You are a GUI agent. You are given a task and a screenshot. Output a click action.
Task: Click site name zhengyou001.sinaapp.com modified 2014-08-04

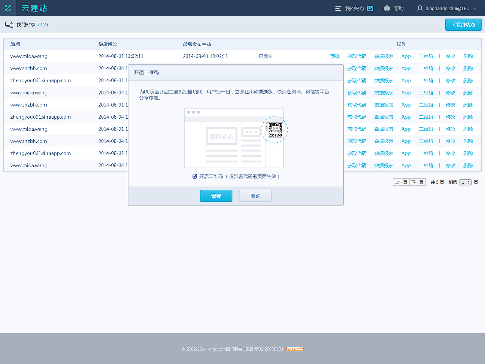pos(41,117)
